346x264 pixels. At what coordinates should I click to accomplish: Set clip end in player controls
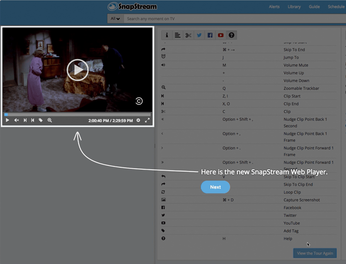tap(33, 120)
